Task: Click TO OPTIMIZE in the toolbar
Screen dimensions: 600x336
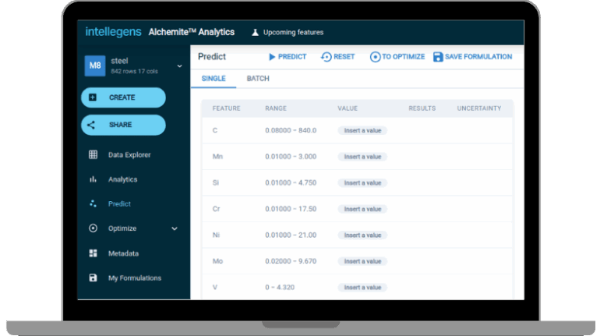Action: pos(397,57)
